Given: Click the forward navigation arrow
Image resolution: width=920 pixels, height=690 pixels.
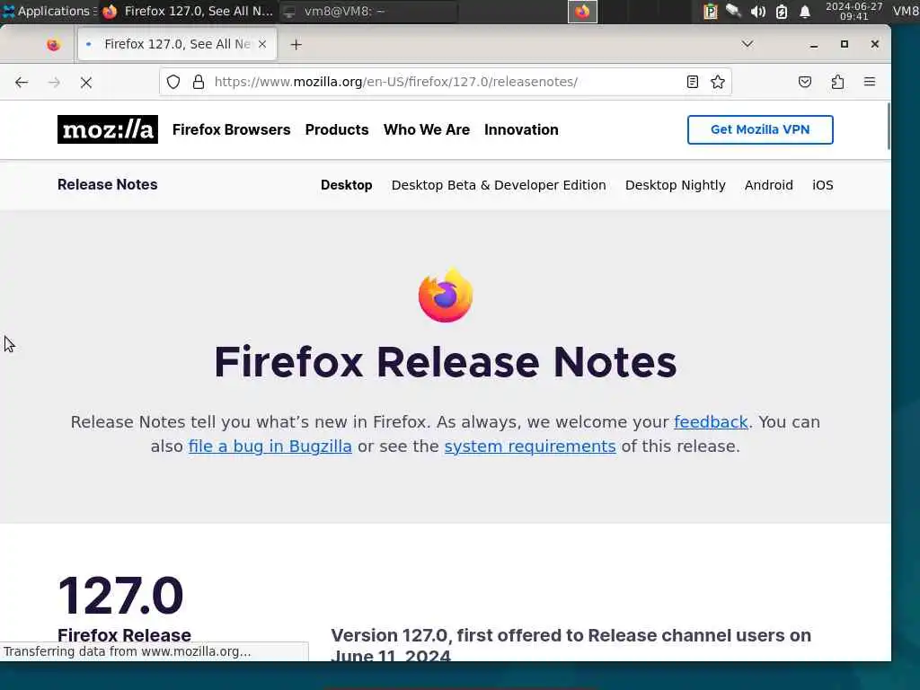Looking at the screenshot, I should tap(54, 82).
